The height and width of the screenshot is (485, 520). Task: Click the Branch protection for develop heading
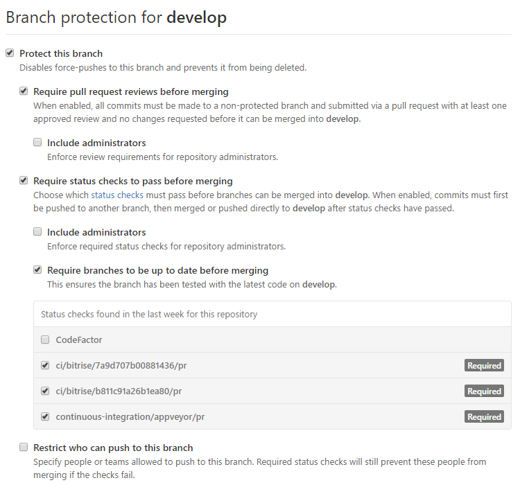[116, 17]
